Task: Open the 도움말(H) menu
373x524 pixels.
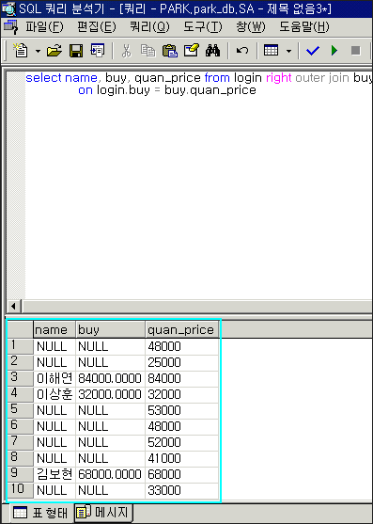Action: (x=304, y=26)
